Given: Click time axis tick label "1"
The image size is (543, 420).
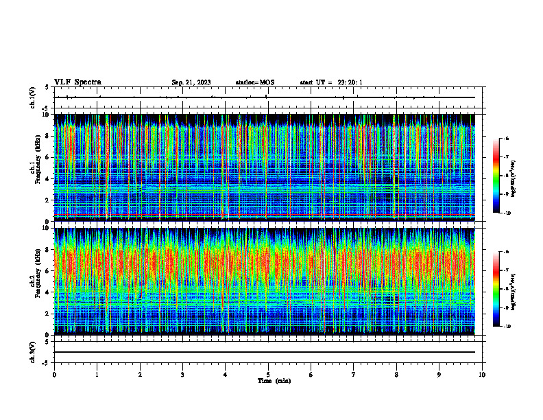Looking at the screenshot, I should pyautogui.click(x=97, y=375).
